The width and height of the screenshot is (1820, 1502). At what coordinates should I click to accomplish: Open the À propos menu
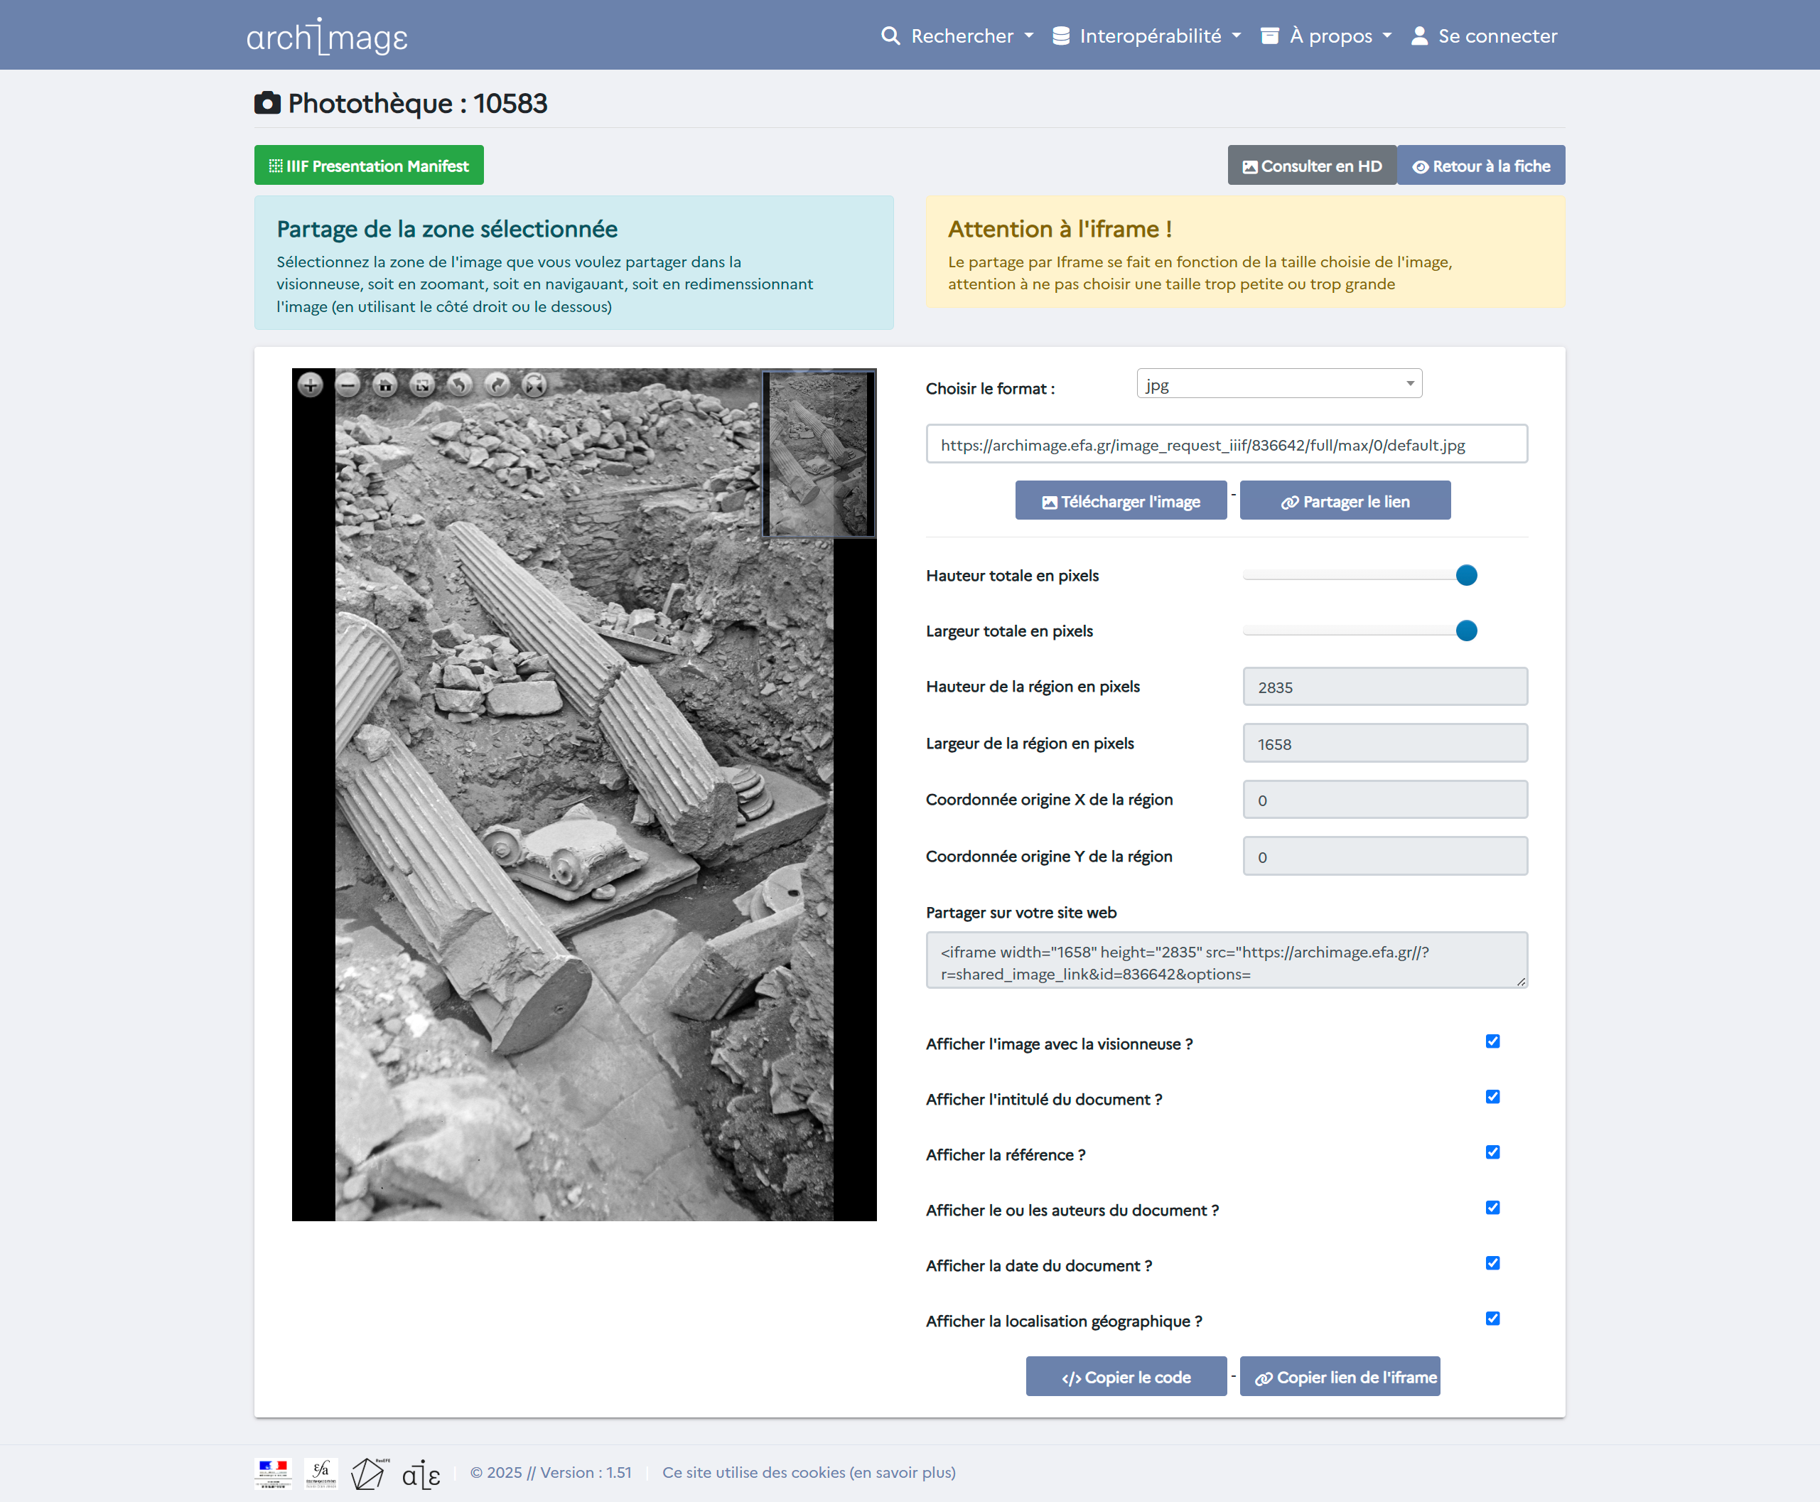1327,36
